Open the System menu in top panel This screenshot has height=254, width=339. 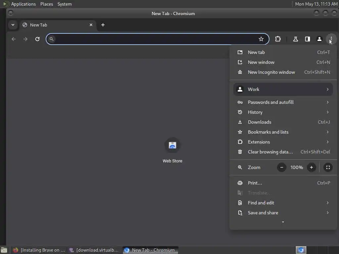[65, 4]
